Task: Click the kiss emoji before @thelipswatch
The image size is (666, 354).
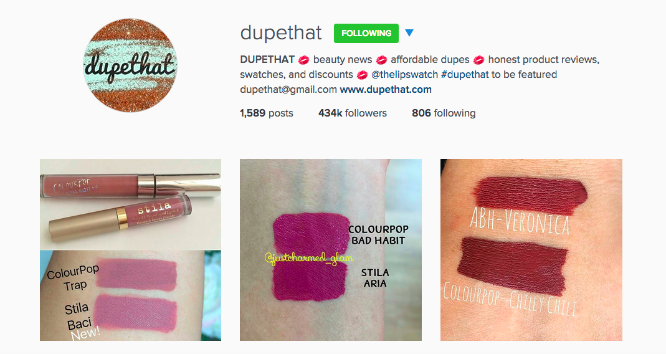Action: coord(362,75)
